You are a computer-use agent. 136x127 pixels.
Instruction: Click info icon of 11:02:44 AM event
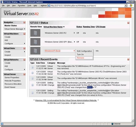(32, 73)
